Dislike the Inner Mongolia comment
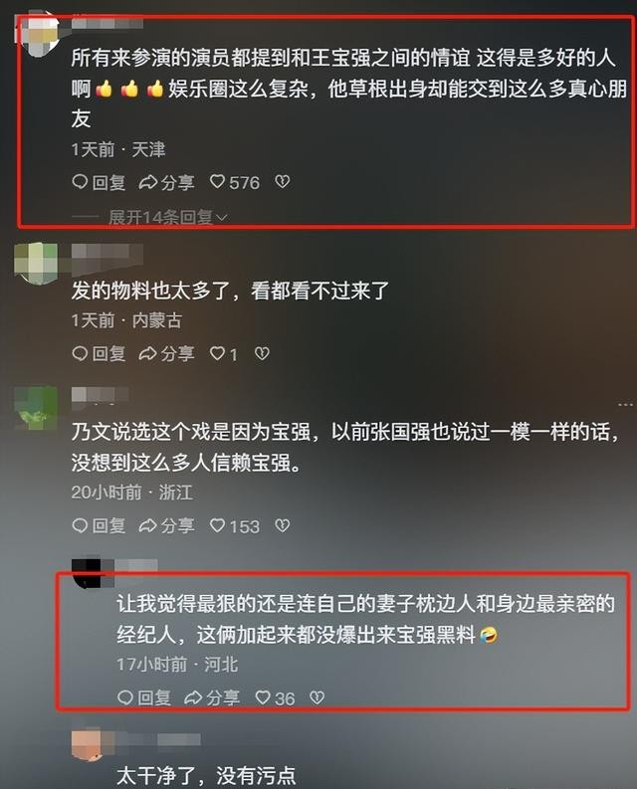Viewport: 637px width, 789px height. [262, 354]
